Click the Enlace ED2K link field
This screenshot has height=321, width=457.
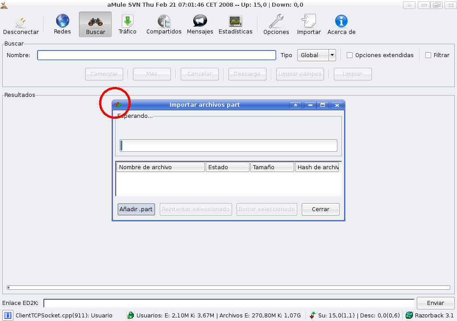(x=228, y=303)
